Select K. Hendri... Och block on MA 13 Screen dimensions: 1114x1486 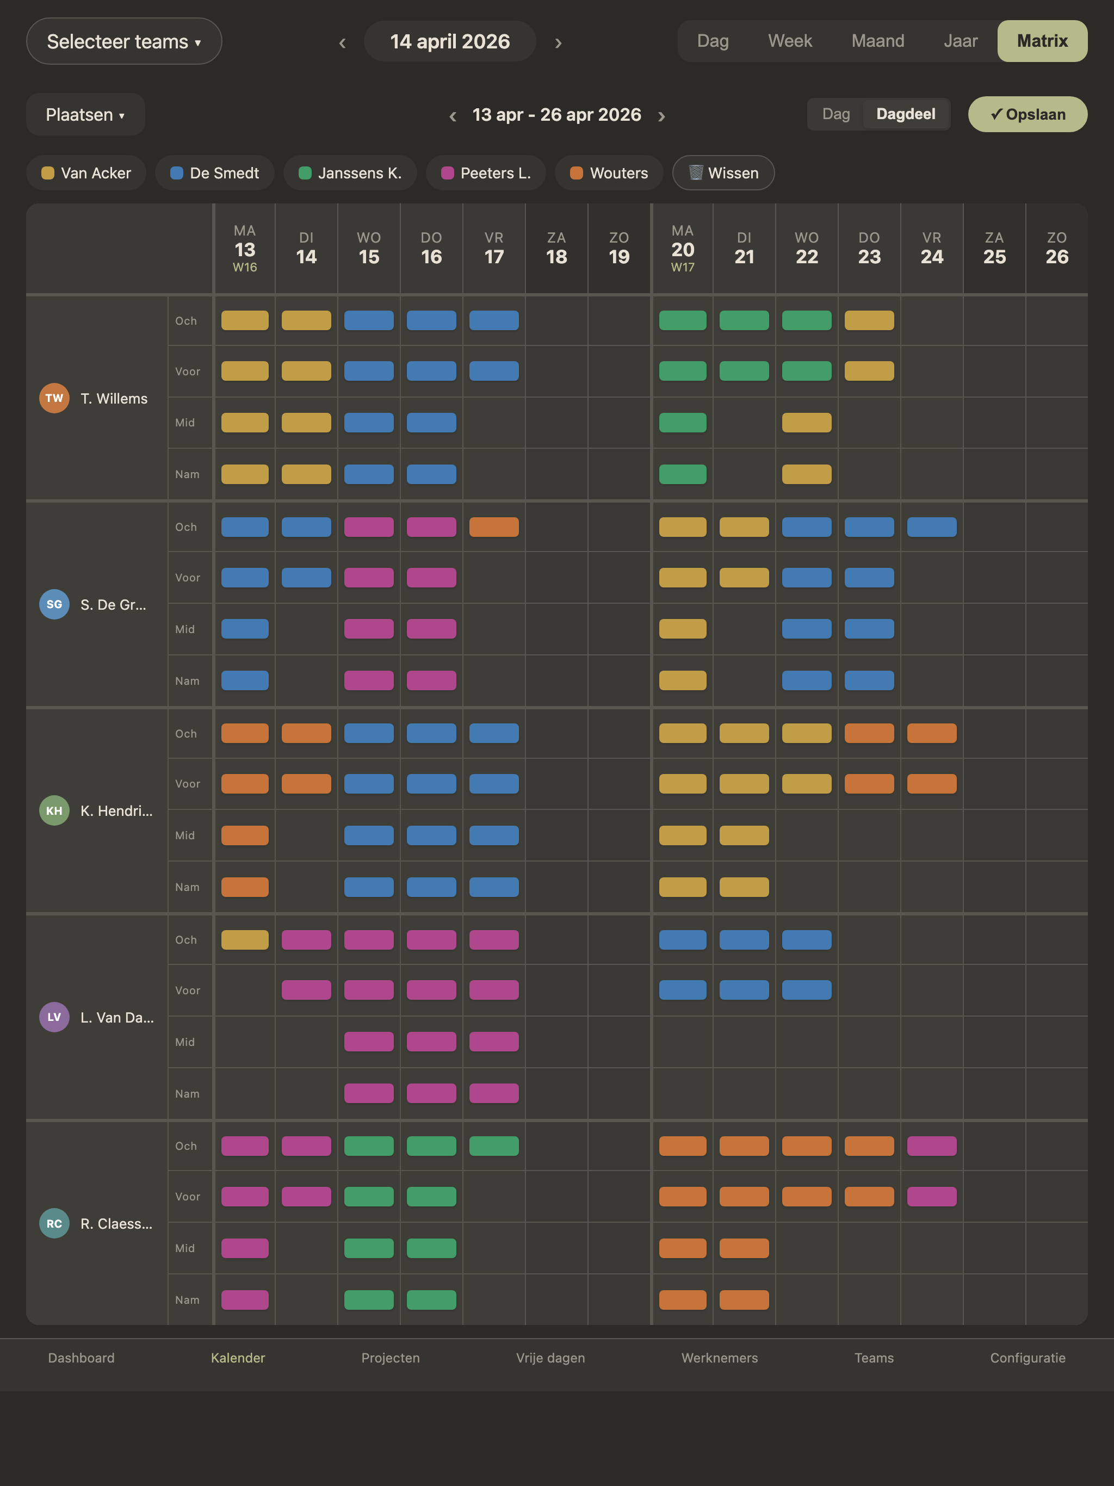(245, 734)
